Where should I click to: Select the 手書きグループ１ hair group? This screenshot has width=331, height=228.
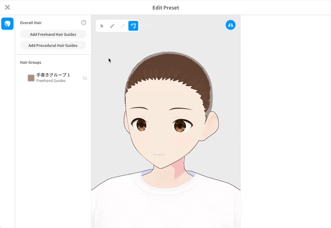pyautogui.click(x=53, y=78)
